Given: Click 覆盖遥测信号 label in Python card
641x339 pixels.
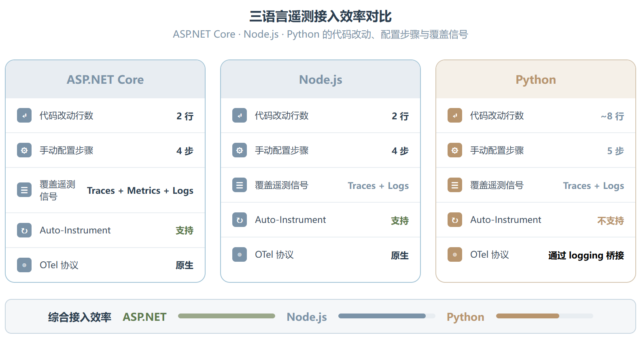Looking at the screenshot, I should point(497,185).
